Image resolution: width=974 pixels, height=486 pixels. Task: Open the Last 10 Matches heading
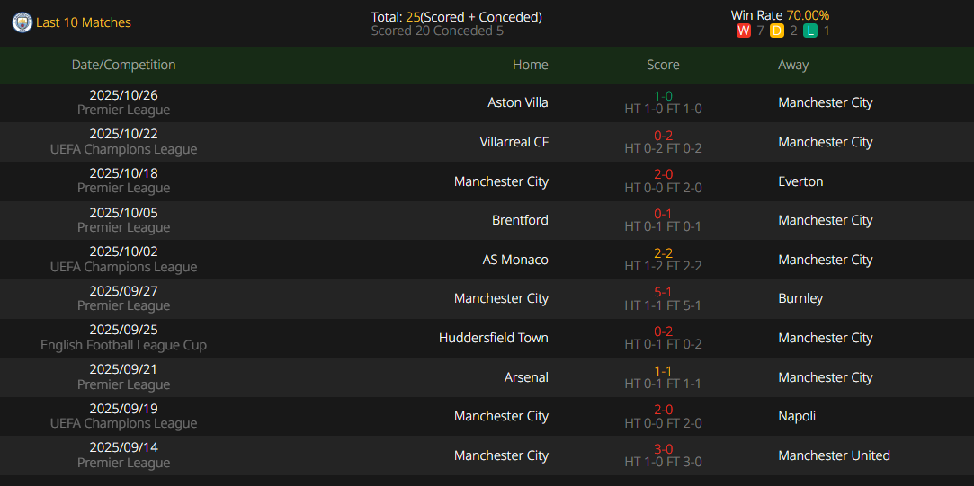click(x=84, y=22)
